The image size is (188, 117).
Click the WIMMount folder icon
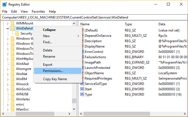tap(12, 23)
